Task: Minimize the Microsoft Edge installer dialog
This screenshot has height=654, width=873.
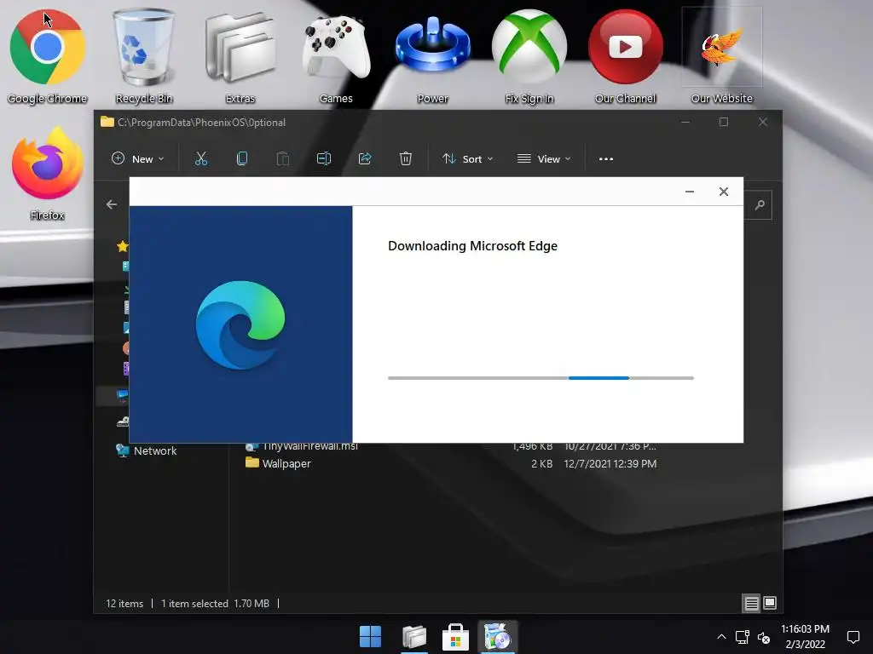Action: point(689,192)
